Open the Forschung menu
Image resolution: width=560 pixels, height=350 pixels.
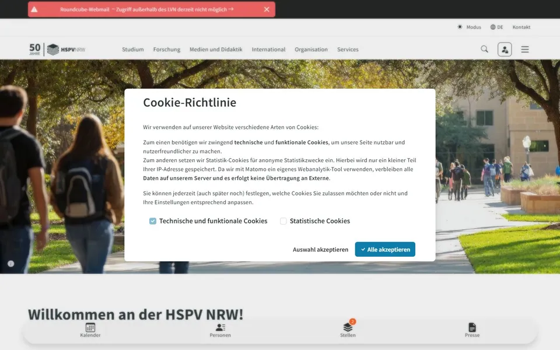(x=167, y=49)
